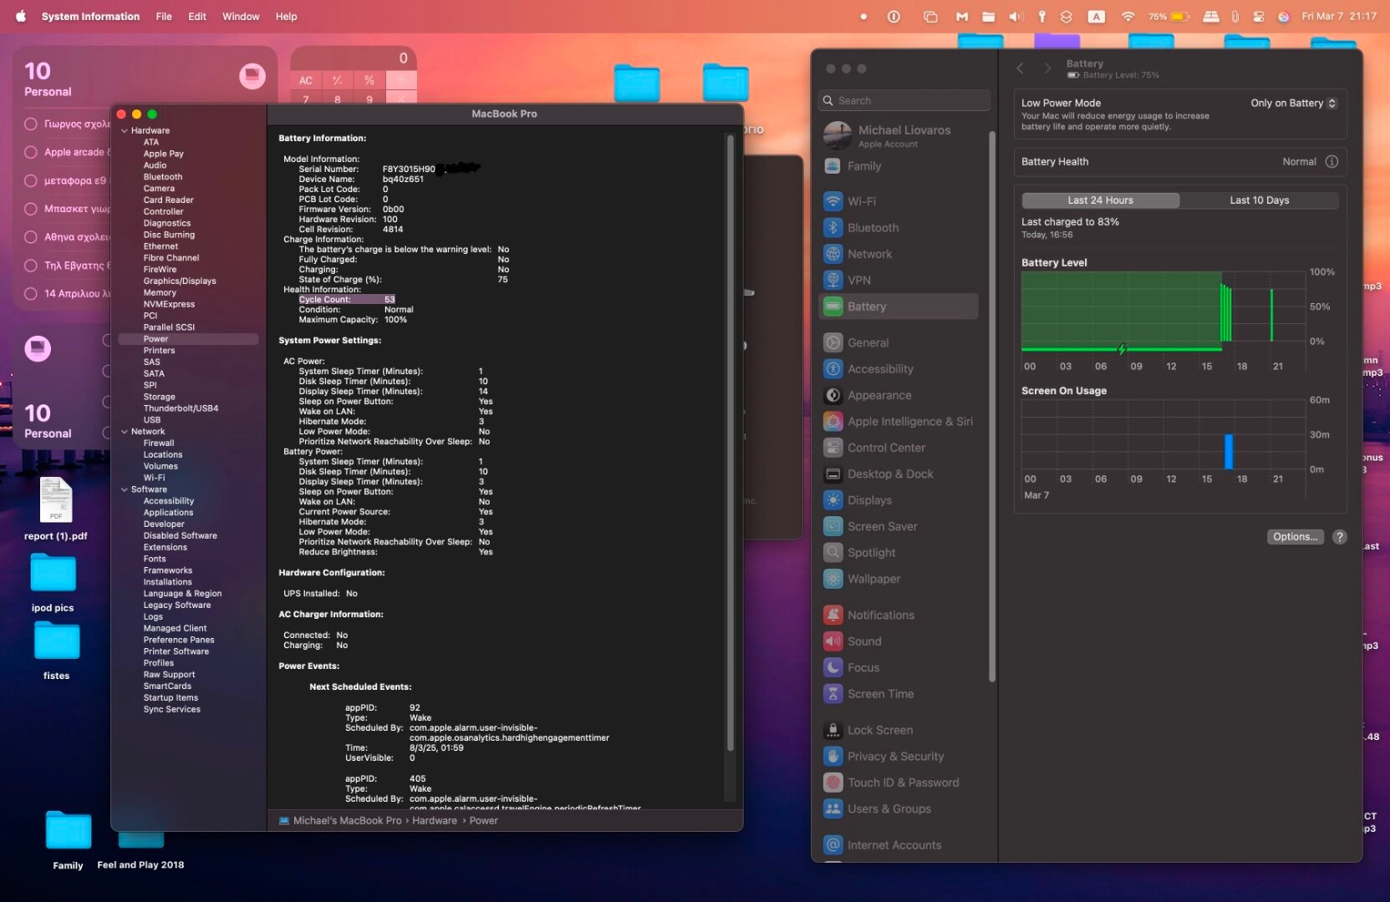Open Desktop & Dock settings icon
This screenshot has width=1390, height=902.
pyautogui.click(x=832, y=474)
